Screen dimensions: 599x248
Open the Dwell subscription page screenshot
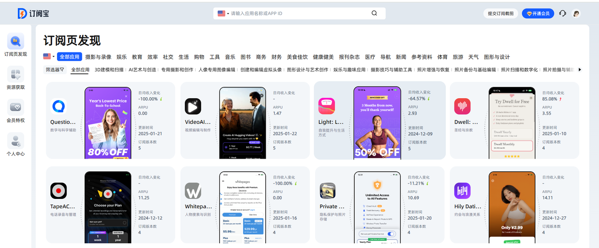511,123
